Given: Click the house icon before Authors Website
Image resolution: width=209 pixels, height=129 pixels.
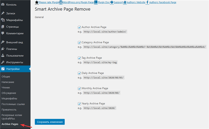Looking at the screenshot, I should pyautogui.click(x=125, y=2).
